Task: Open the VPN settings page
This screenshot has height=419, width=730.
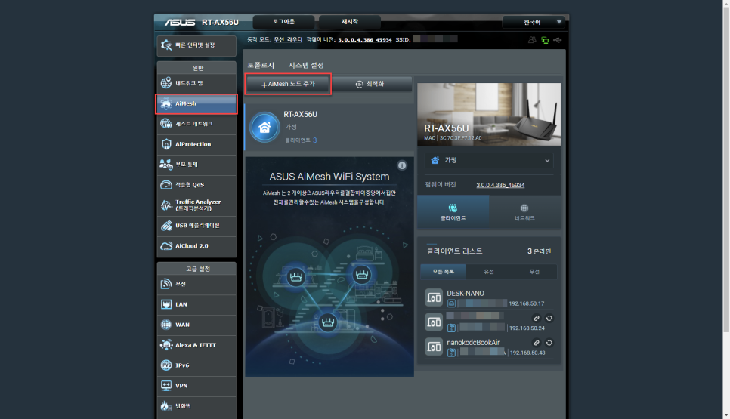Action: (x=196, y=386)
